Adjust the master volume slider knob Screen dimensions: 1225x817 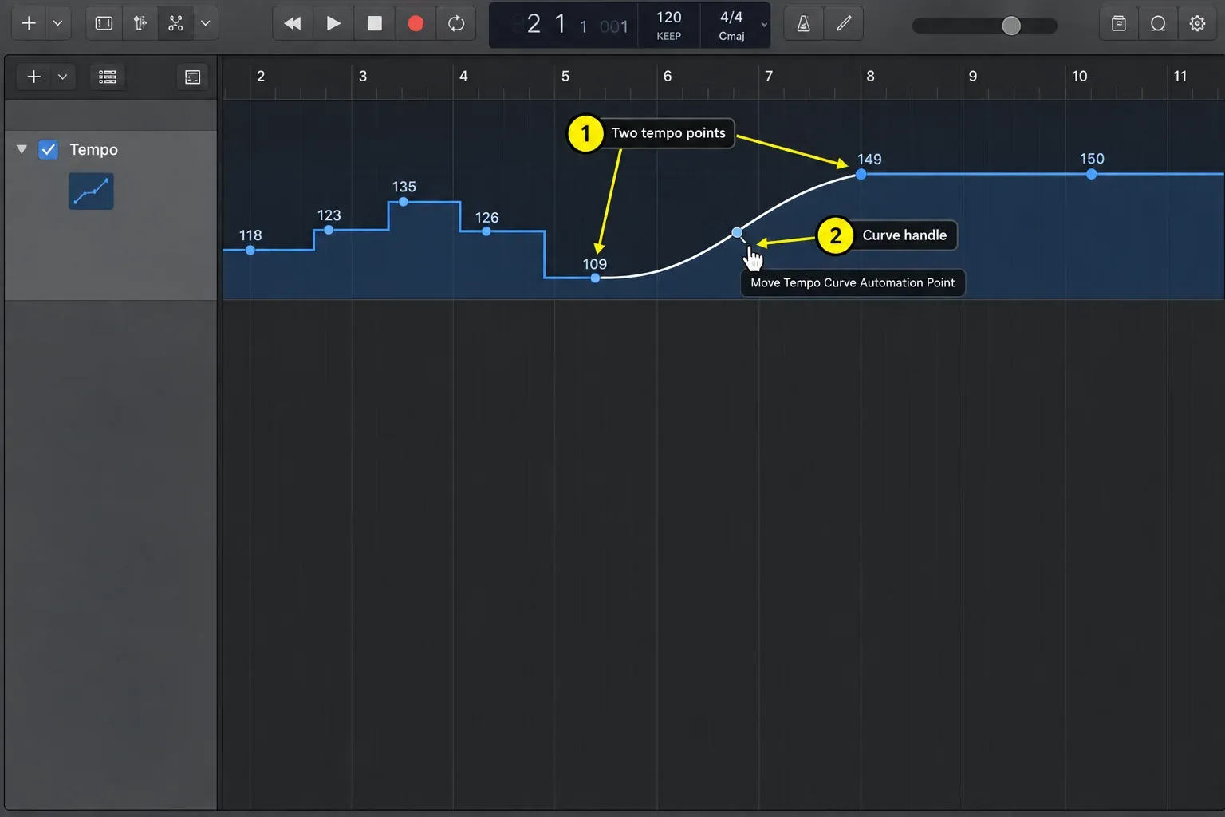point(1011,26)
